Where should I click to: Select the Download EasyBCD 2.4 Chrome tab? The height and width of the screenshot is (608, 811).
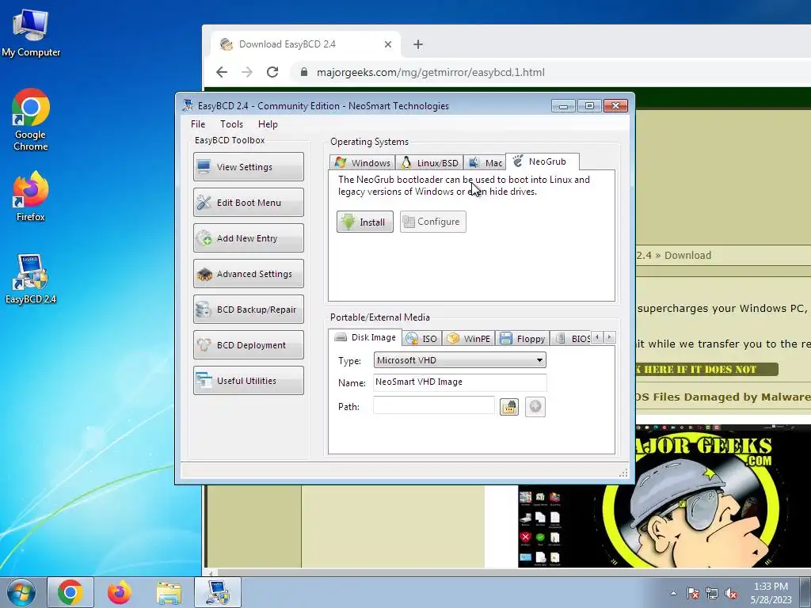click(x=306, y=44)
